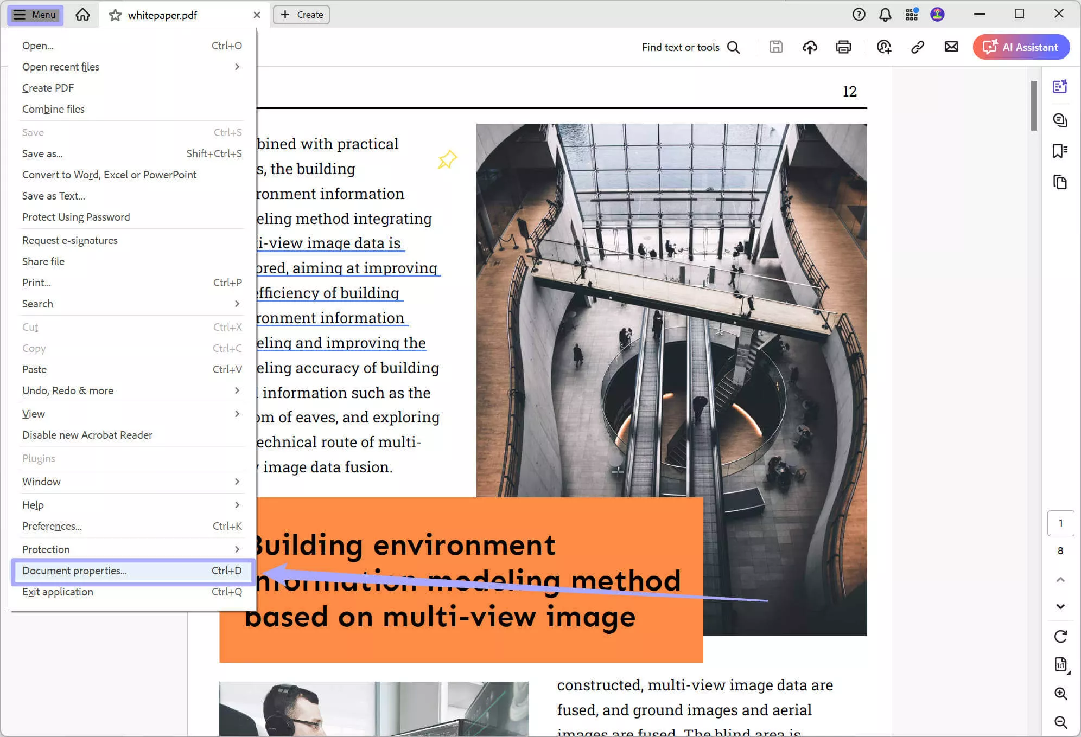Click Request e-signatures option
This screenshot has height=737, width=1081.
click(70, 239)
